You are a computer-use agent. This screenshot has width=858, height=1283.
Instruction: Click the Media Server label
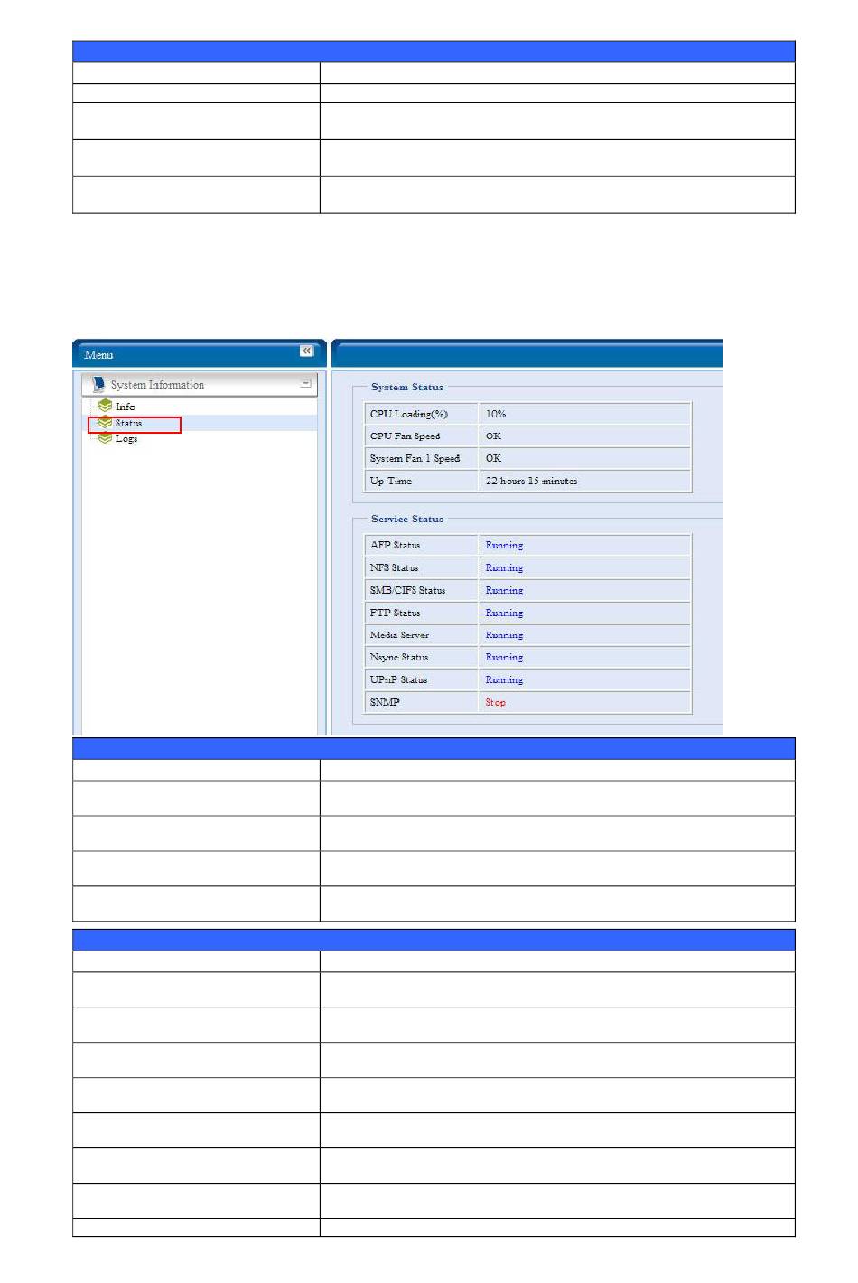tap(399, 635)
